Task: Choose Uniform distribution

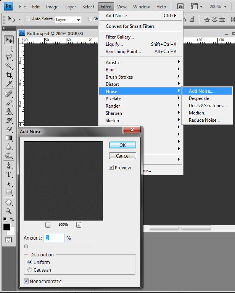Action: tap(29, 262)
